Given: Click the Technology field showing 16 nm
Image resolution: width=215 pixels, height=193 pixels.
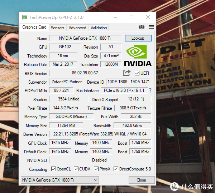Looking at the screenshot, I should (63, 56).
